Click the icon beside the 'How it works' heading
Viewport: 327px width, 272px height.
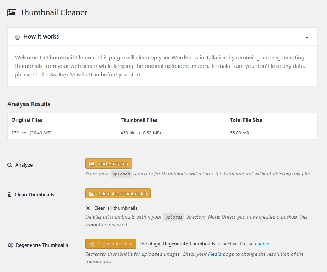(18, 37)
